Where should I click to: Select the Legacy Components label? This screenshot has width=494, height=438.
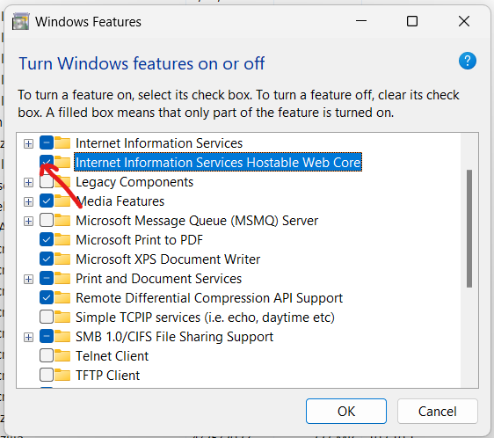[x=134, y=182]
